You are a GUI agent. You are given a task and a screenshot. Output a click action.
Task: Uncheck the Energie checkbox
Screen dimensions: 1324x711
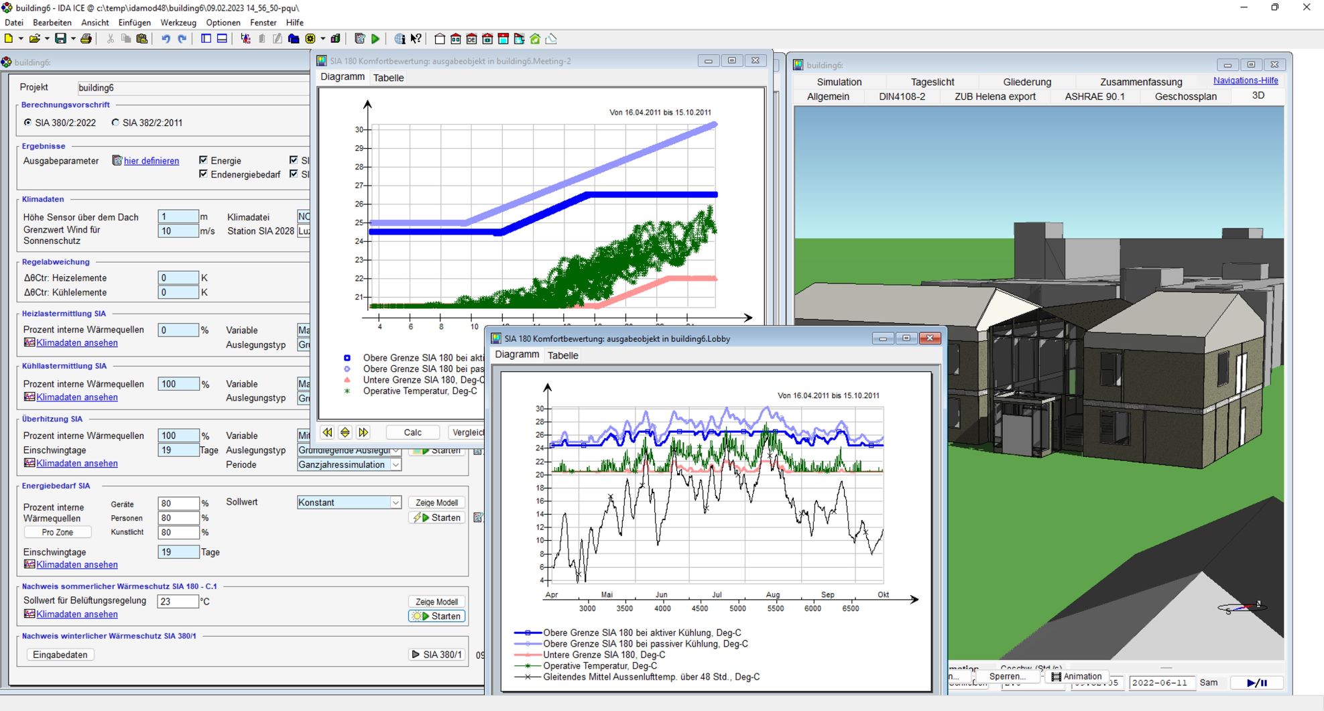tap(203, 160)
